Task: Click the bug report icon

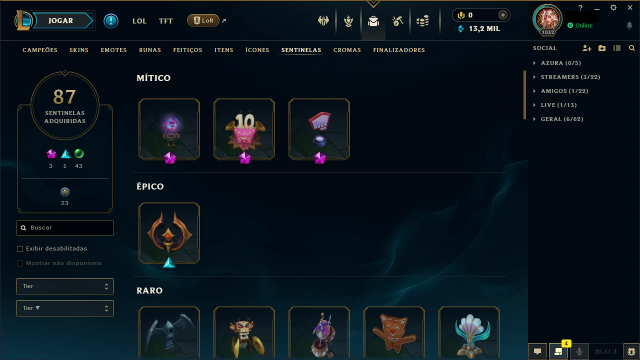Action: click(631, 351)
